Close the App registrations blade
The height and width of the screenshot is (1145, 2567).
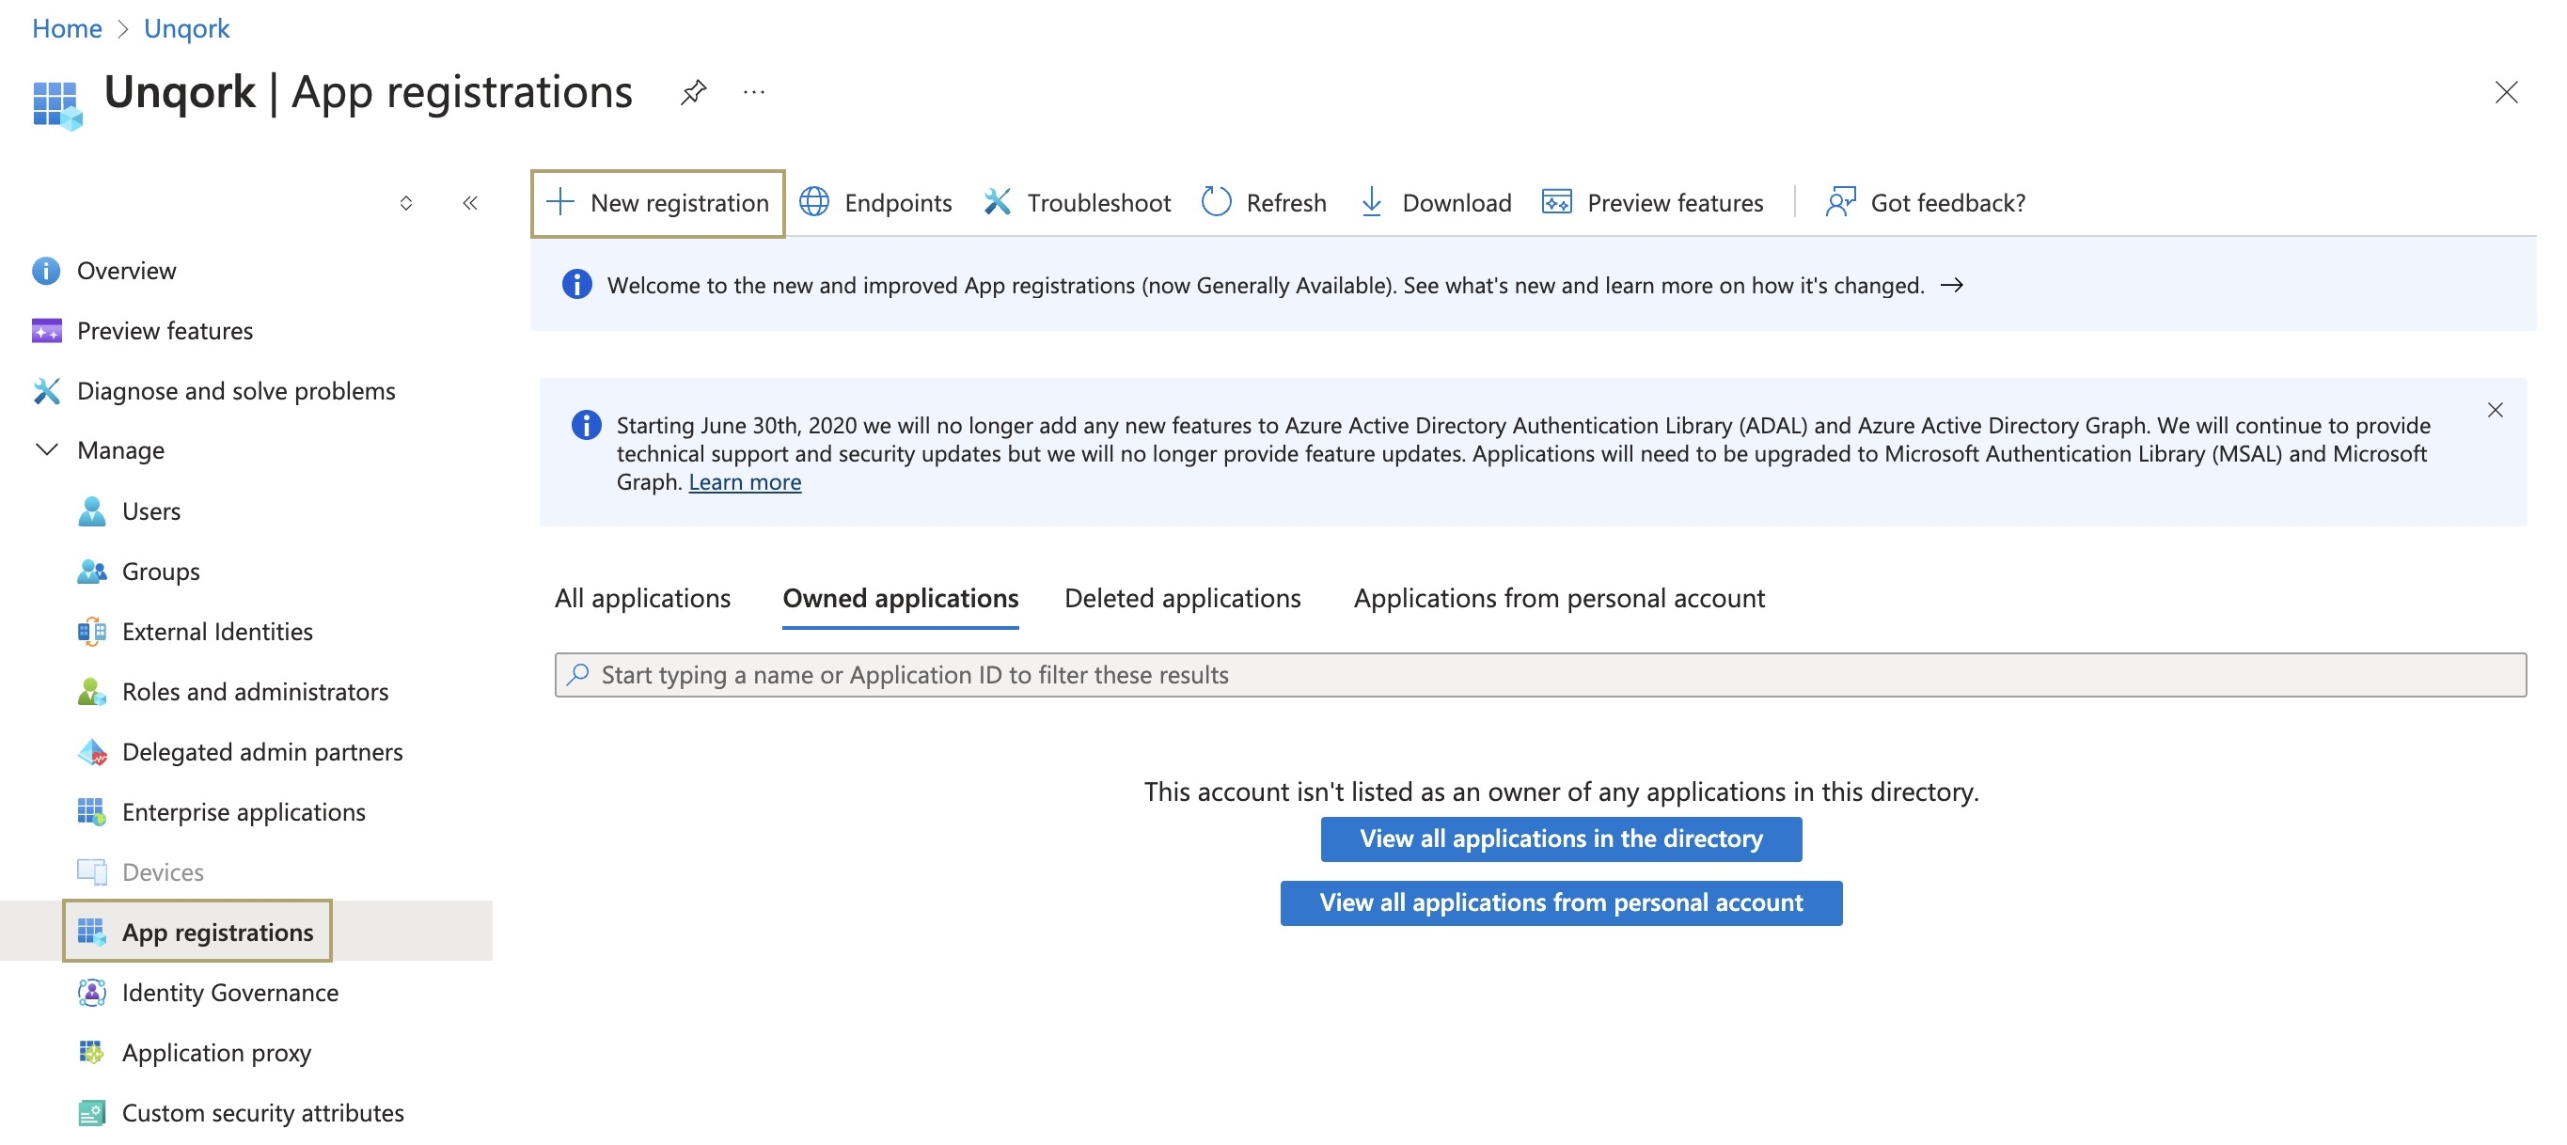coord(2505,93)
